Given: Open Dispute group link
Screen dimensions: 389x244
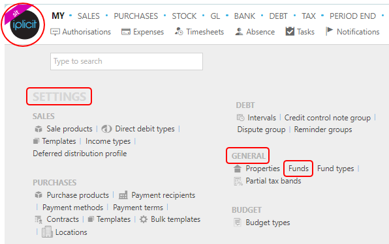Looking at the screenshot, I should pyautogui.click(x=261, y=129).
